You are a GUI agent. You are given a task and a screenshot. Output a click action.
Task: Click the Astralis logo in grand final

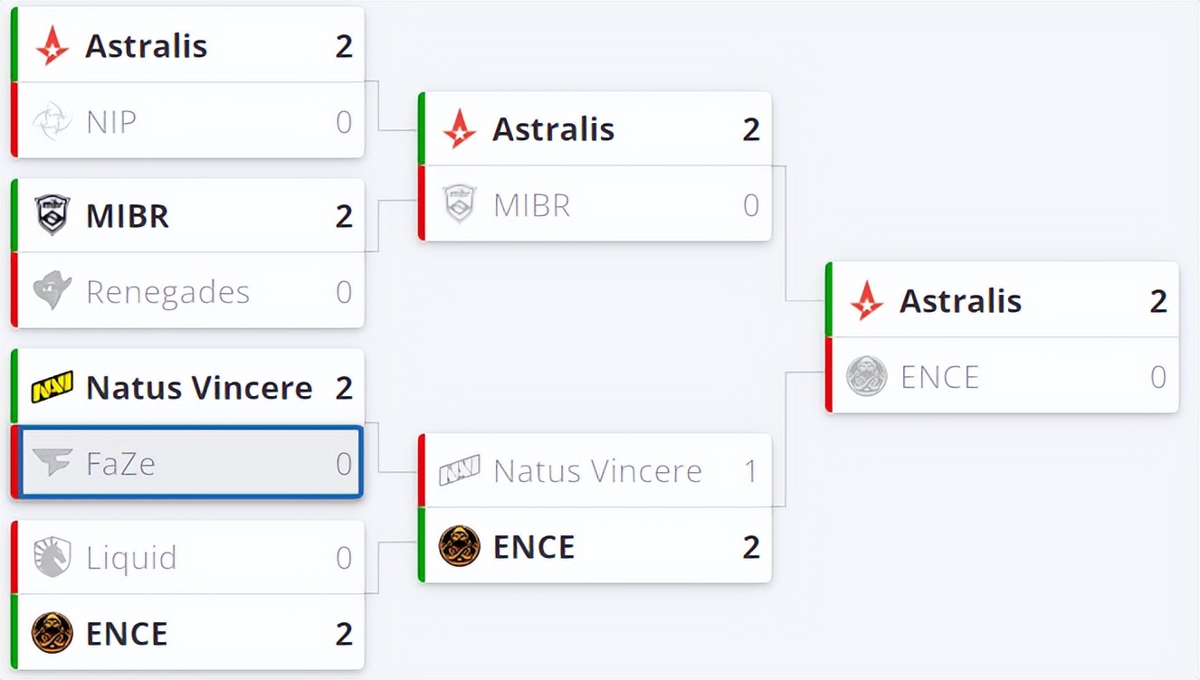[x=866, y=300]
